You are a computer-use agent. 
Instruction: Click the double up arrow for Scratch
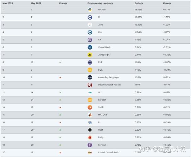pos(60,100)
